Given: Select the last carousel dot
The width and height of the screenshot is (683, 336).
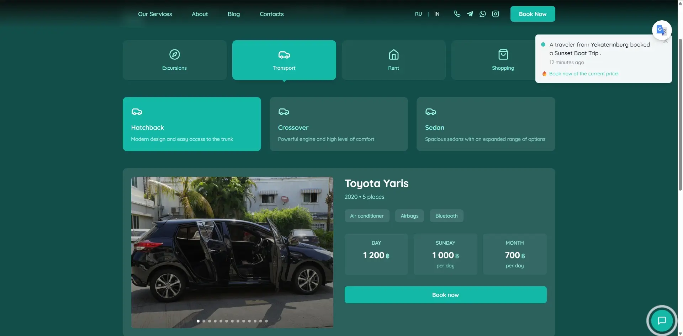Looking at the screenshot, I should click(266, 321).
